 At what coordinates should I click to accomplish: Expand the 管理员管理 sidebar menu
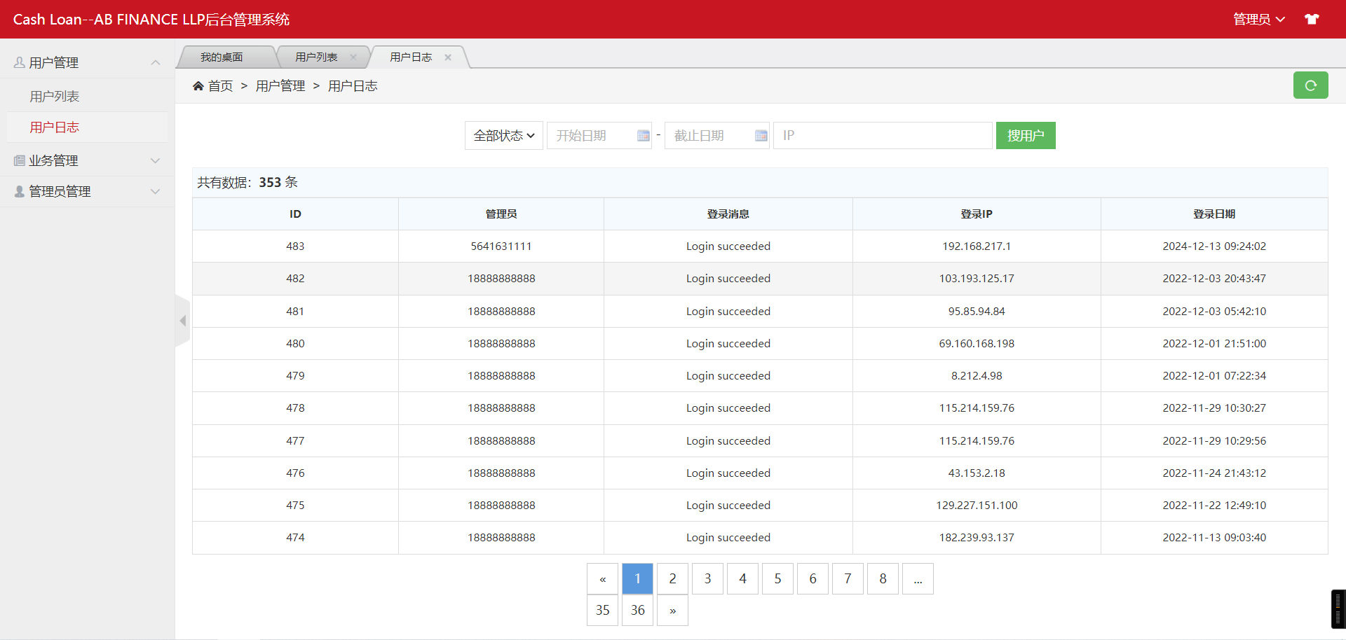click(x=87, y=192)
